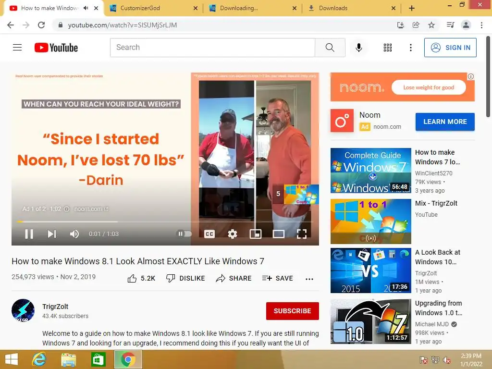Open Chrome profile avatar
The width and height of the screenshot is (492, 369).
(x=466, y=25)
